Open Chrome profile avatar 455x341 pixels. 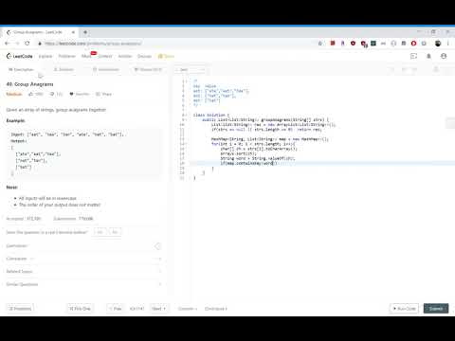pos(438,44)
